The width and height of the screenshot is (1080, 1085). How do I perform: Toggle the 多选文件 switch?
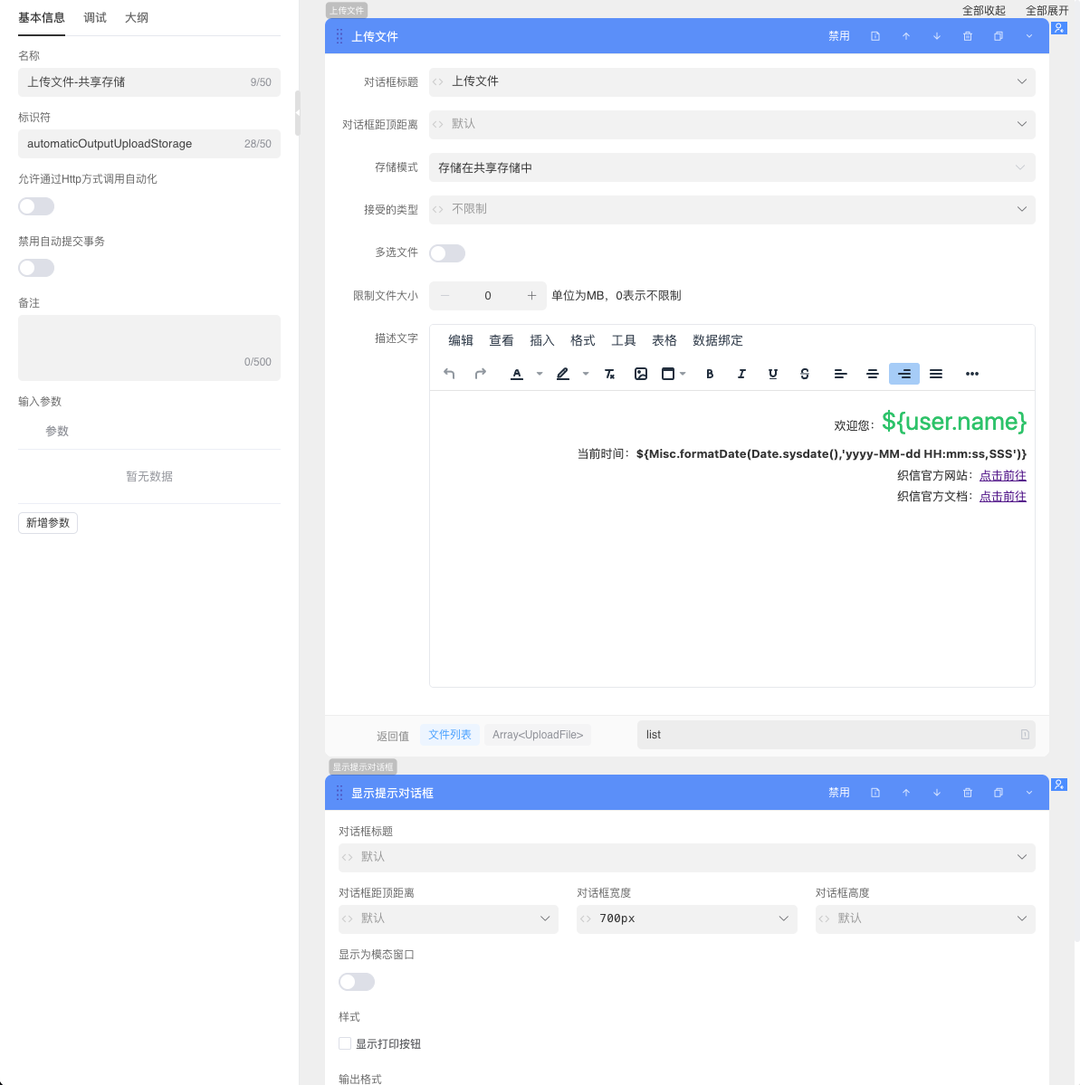pyautogui.click(x=447, y=253)
